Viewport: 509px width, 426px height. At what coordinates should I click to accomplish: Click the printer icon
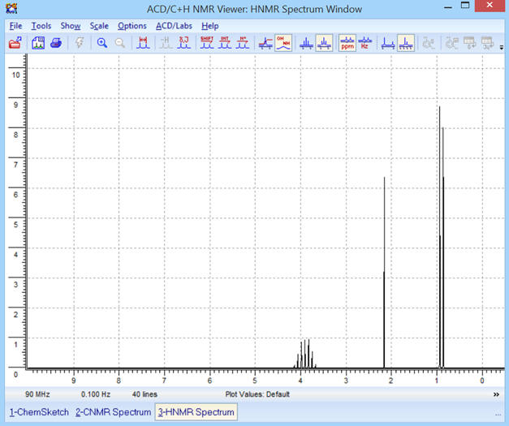(x=56, y=43)
